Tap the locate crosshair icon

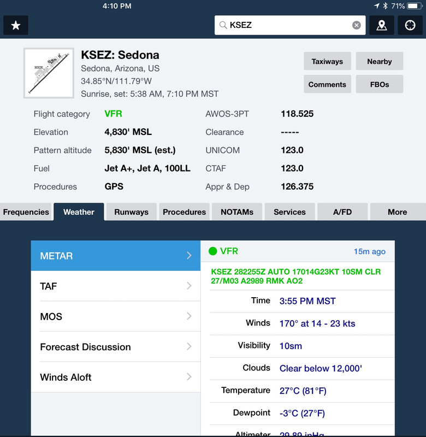(410, 25)
